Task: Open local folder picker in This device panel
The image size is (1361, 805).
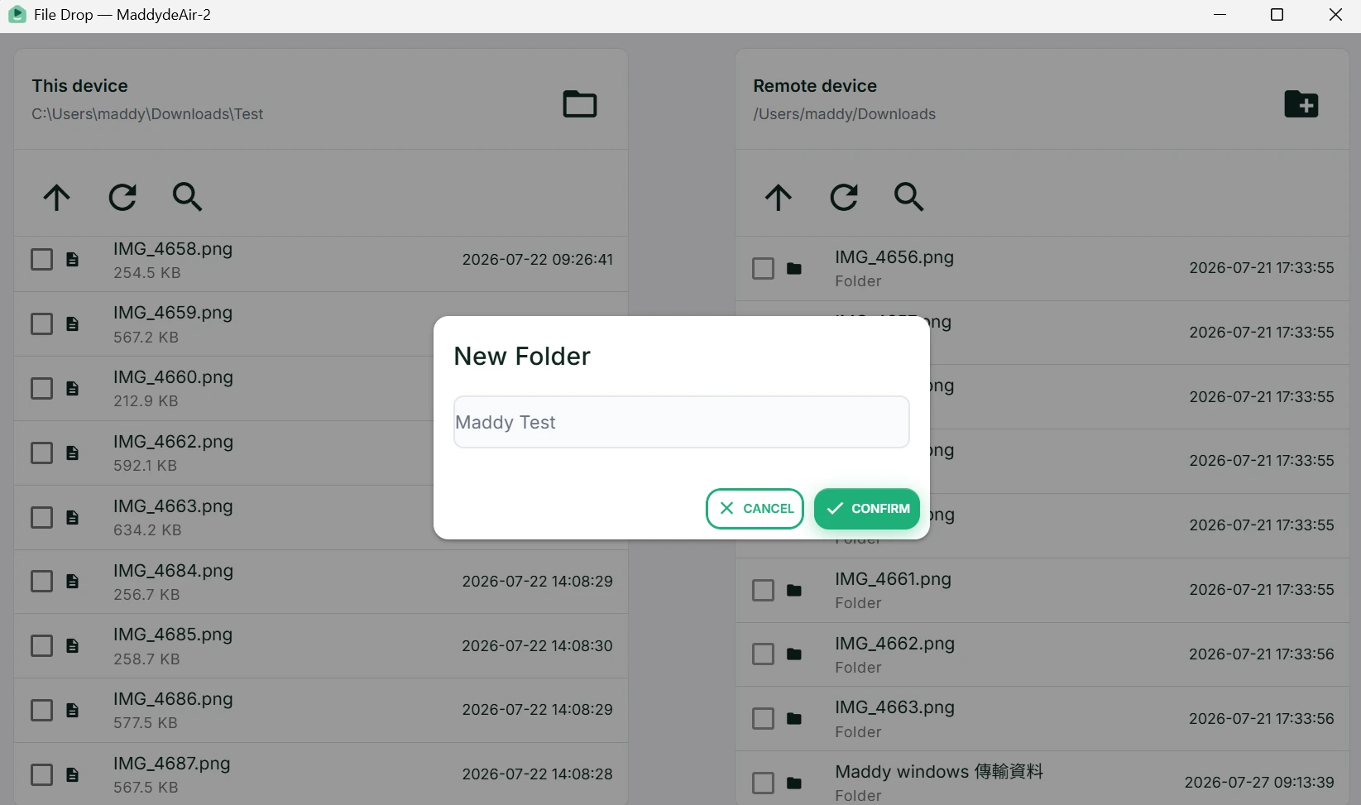Action: pos(579,104)
